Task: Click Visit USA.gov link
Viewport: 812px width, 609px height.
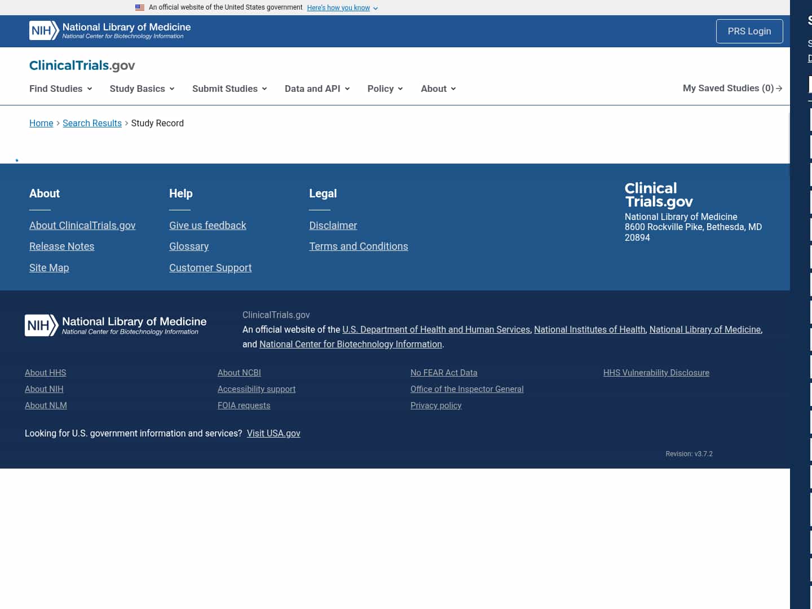Action: [273, 433]
